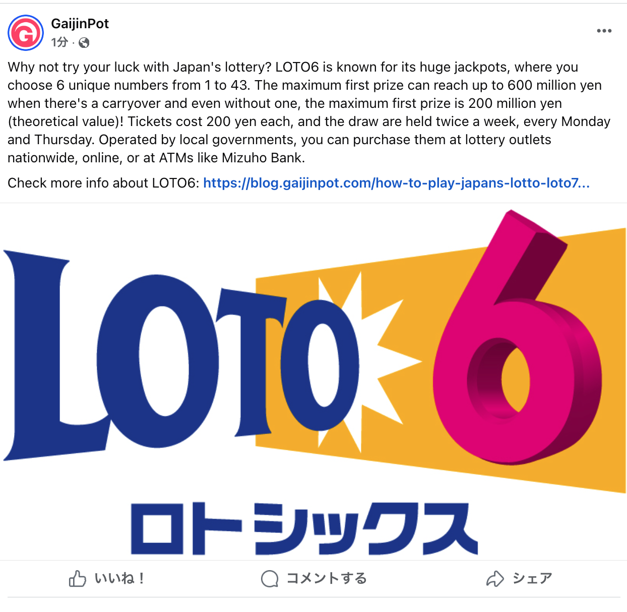This screenshot has width=627, height=612.
Task: Click the globe public audience icon
Action: 84,43
